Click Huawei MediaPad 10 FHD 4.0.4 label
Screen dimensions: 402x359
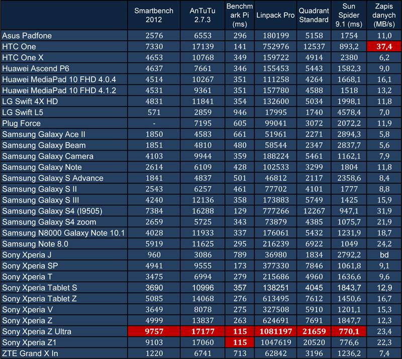pos(59,79)
